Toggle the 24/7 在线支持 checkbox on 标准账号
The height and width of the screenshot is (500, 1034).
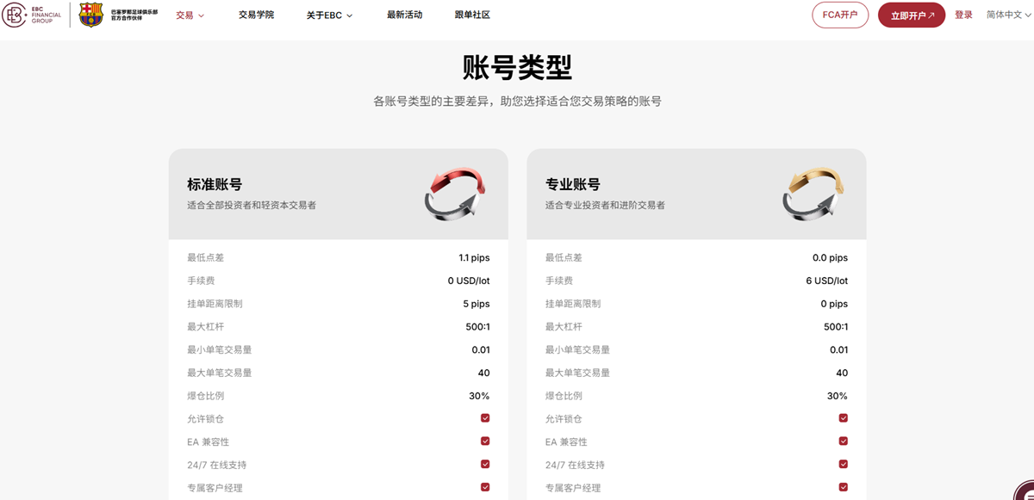click(485, 465)
